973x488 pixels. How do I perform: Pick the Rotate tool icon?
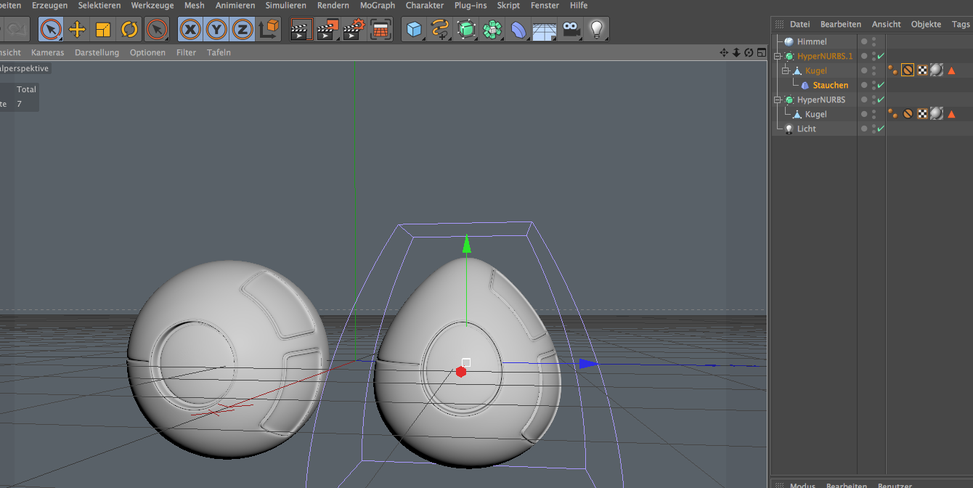click(x=129, y=29)
